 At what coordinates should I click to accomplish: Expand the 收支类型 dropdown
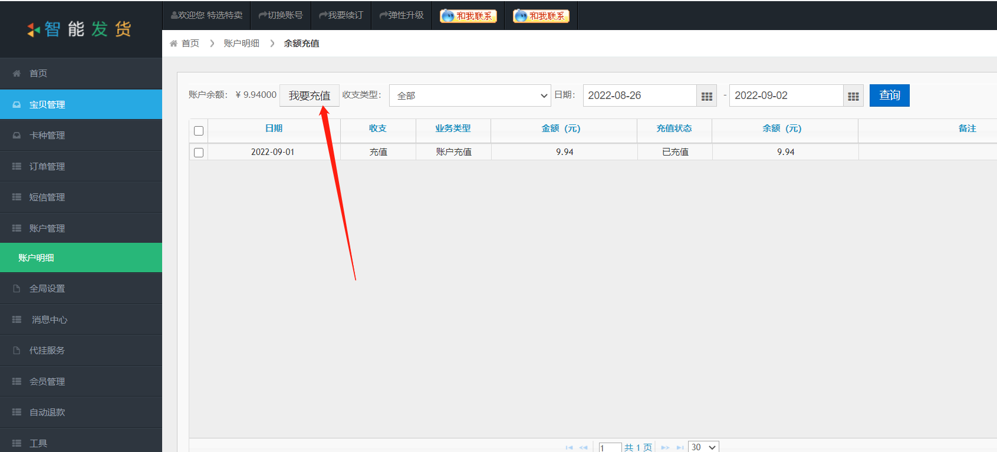click(470, 95)
